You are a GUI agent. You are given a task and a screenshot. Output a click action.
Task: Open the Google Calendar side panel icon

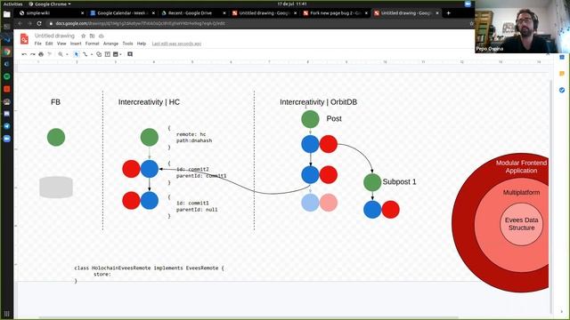pos(562,57)
